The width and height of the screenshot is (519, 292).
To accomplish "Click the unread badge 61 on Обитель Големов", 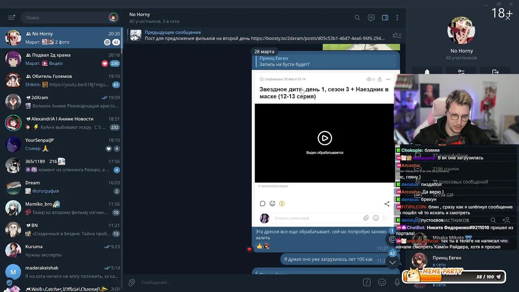I will 116,85.
